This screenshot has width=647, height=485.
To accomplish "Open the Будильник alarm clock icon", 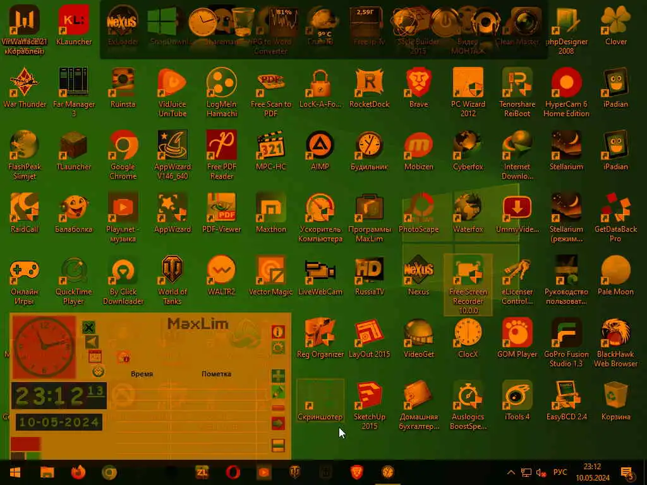I will pos(369,150).
